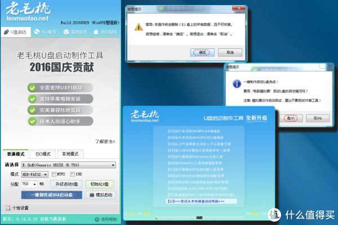This screenshot has width=338, height=225.
Task: Switch to the ISO制作 tab
Action: point(46,32)
